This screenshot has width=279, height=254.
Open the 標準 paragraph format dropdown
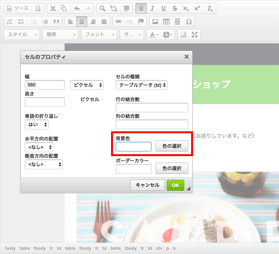[x=60, y=35]
